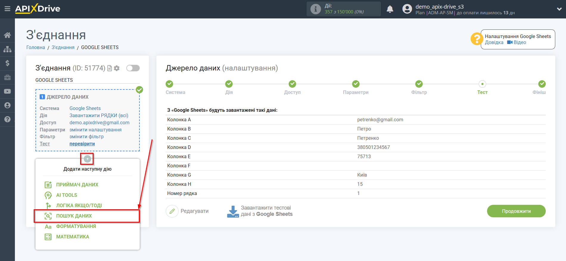Viewport: 566px width, 261px height.
Task: Open the connection settings gear icon
Action: point(117,68)
